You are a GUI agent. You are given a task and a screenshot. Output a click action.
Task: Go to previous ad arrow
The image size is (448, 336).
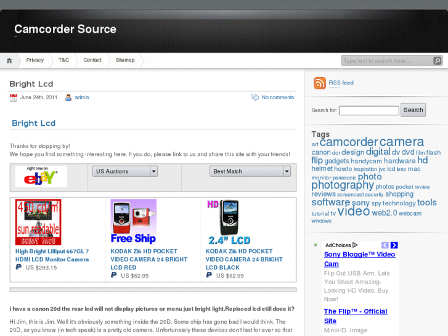(x=385, y=245)
